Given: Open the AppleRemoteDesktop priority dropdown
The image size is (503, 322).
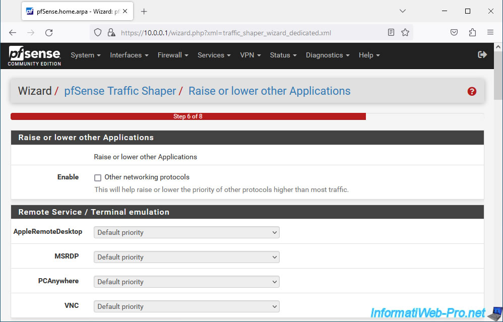Looking at the screenshot, I should [186, 232].
